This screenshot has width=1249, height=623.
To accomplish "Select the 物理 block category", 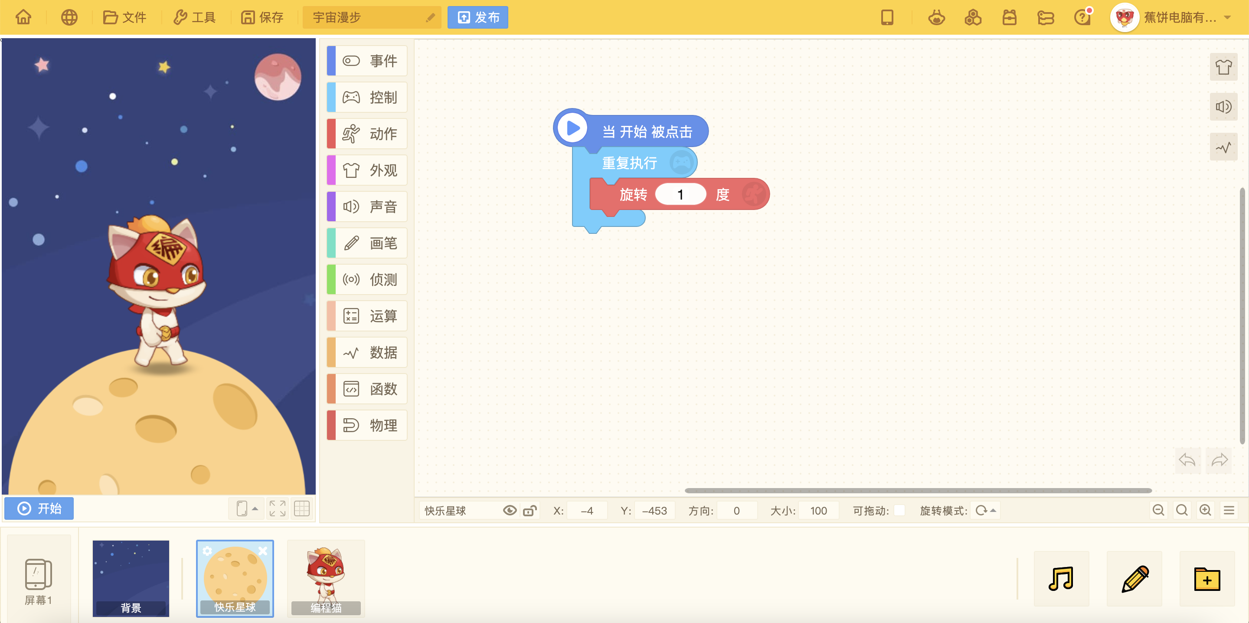I will click(x=367, y=425).
